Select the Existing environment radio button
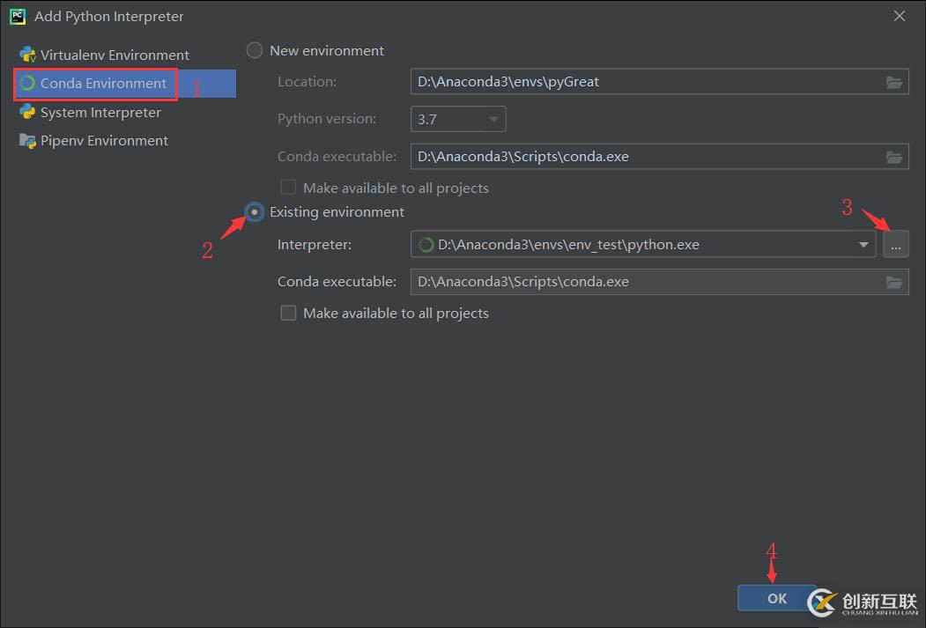The width and height of the screenshot is (926, 628). click(x=255, y=212)
